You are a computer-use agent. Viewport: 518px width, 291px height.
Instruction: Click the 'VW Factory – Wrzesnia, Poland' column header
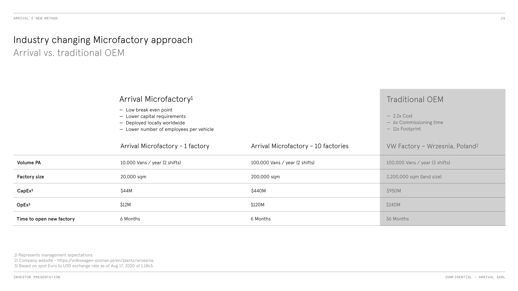[x=431, y=146]
